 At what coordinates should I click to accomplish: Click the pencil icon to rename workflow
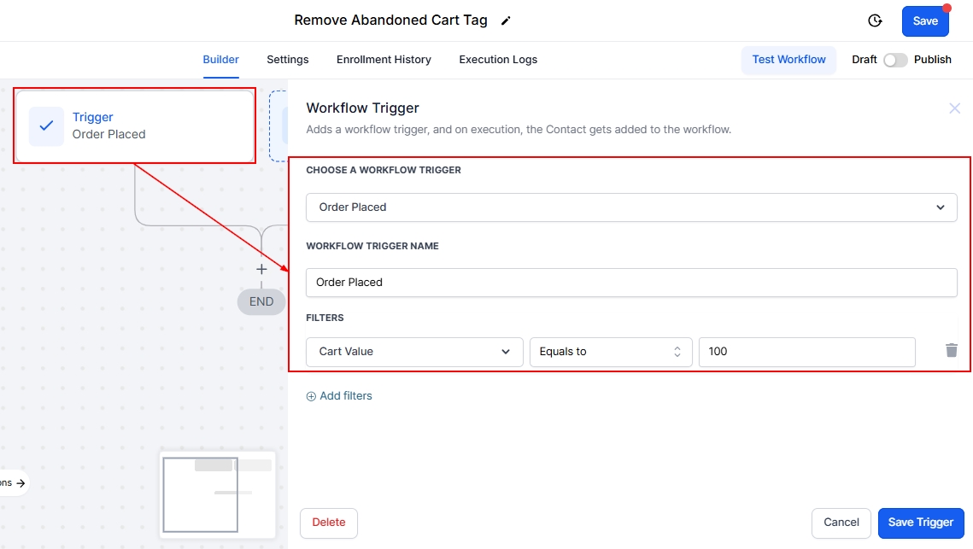[x=506, y=20]
